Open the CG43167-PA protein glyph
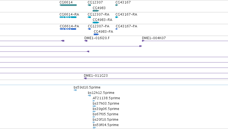The width and height of the screenshot is (228, 129). pyautogui.click(x=117, y=29)
